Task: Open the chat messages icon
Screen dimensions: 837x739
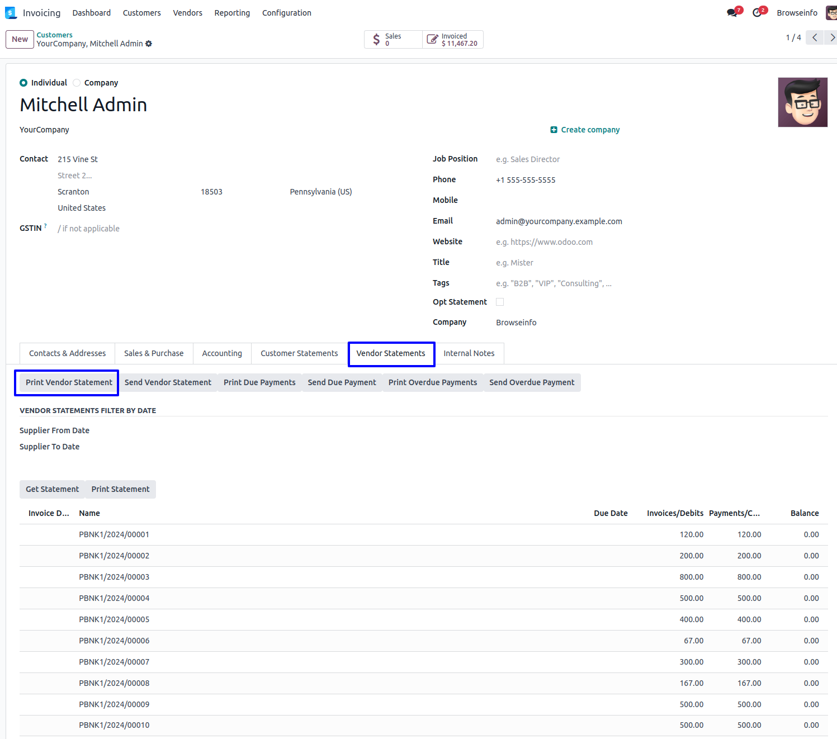Action: [x=732, y=13]
